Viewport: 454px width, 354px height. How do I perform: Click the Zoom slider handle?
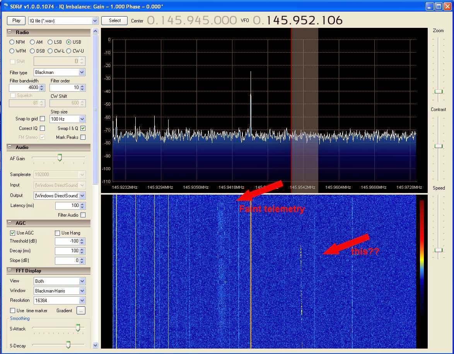(x=438, y=91)
